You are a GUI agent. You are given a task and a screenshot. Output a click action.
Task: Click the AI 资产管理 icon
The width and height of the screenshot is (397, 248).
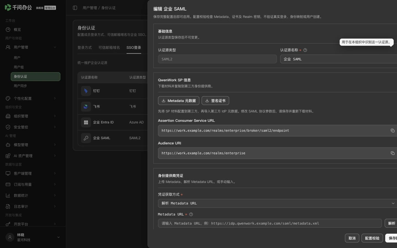[x=8, y=156]
